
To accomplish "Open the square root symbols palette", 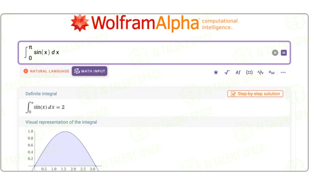I will pos(227,72).
